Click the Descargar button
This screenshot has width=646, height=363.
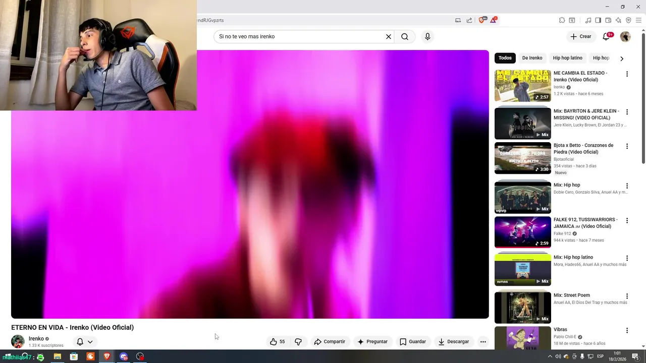coord(454,341)
